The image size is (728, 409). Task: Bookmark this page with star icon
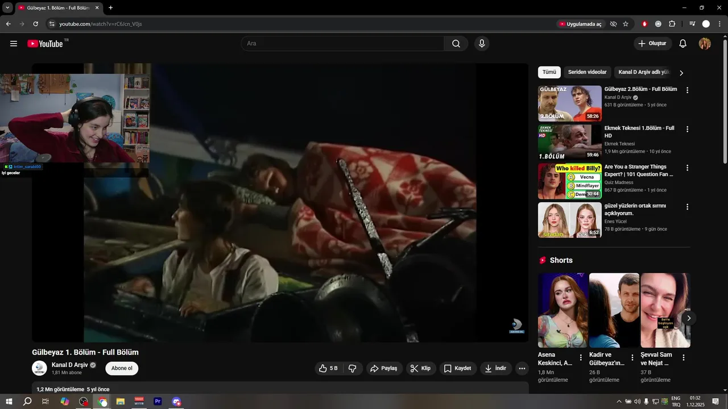tap(626, 24)
